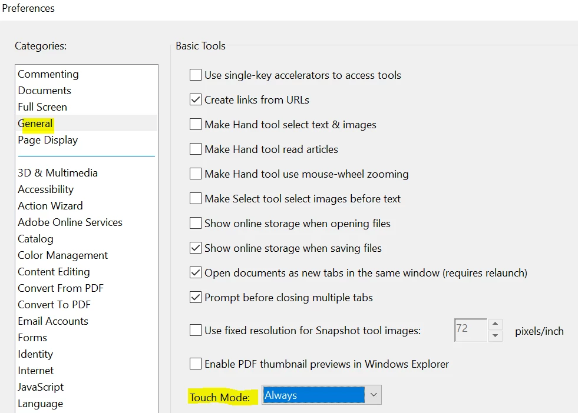The width and height of the screenshot is (578, 413).
Task: Enable Make Hand tool read articles
Action: (x=196, y=149)
